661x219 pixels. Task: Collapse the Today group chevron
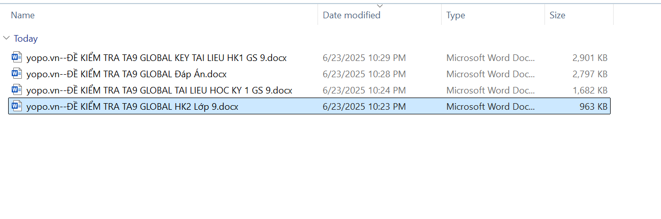[6, 38]
